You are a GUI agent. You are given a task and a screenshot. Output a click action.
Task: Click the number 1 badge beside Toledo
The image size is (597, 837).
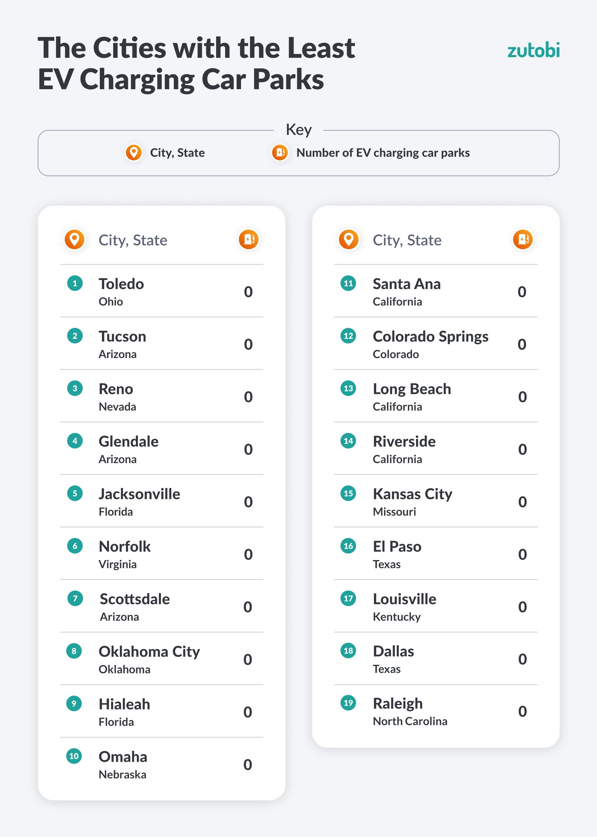click(x=75, y=283)
